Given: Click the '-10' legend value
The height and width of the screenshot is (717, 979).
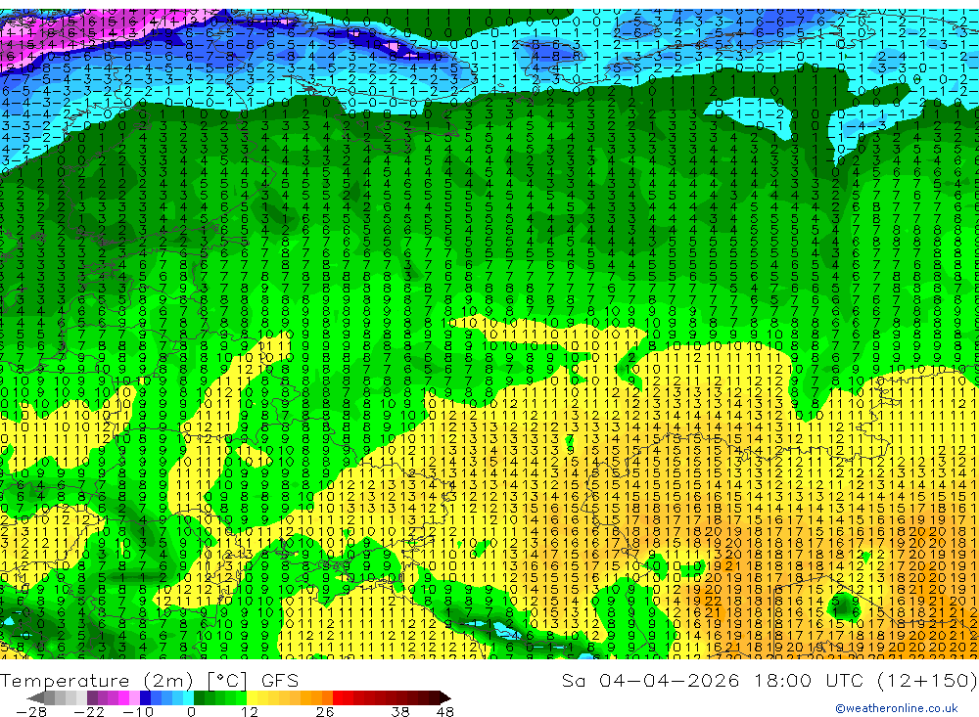Looking at the screenshot, I should tap(138, 712).
